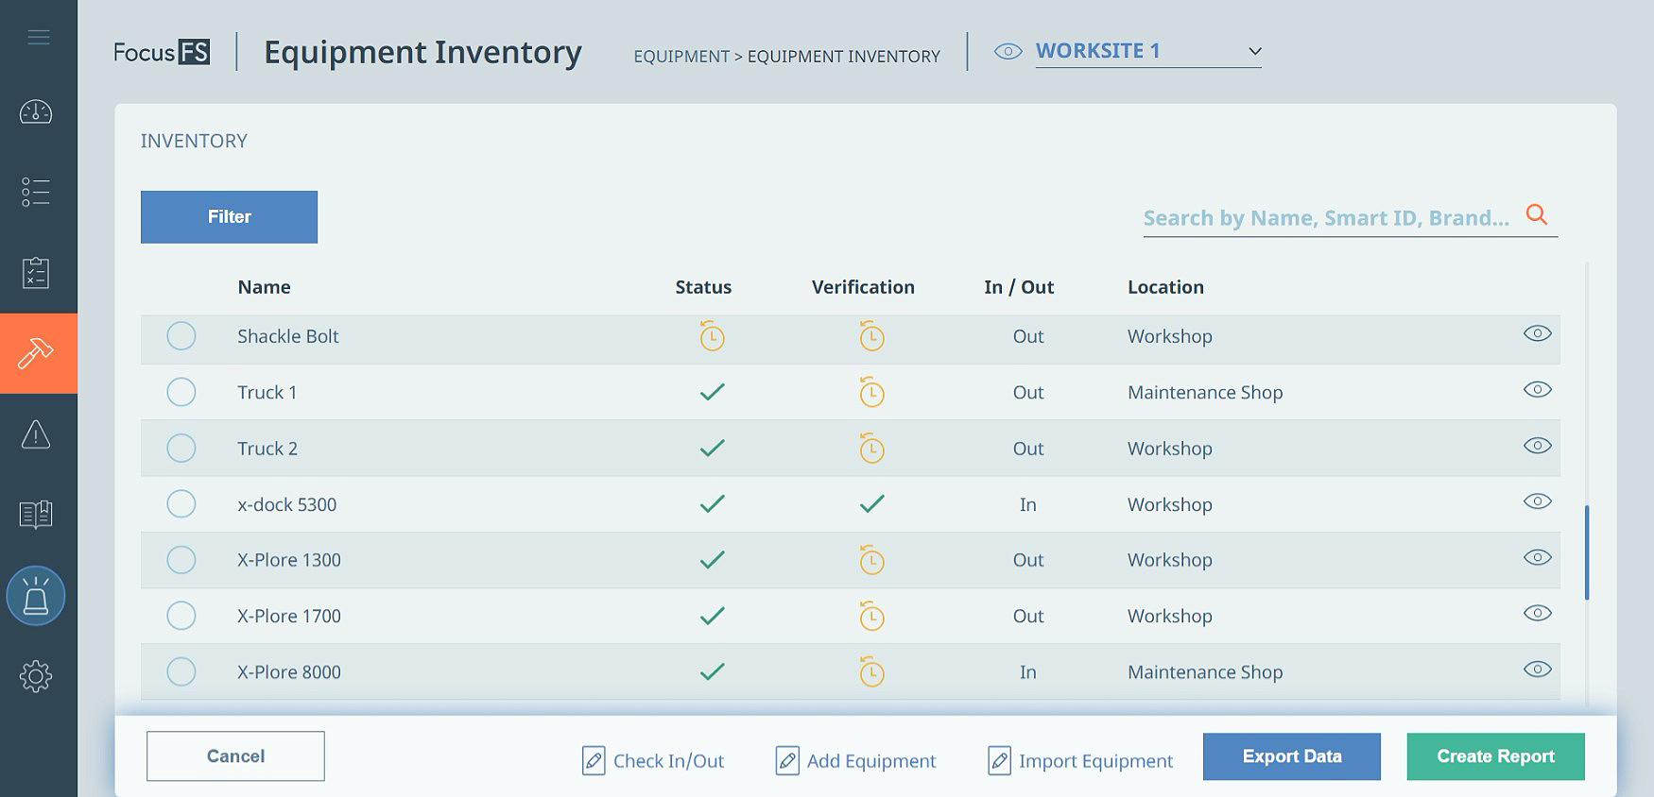
Task: Click the search magnifier icon
Action: coord(1537,214)
